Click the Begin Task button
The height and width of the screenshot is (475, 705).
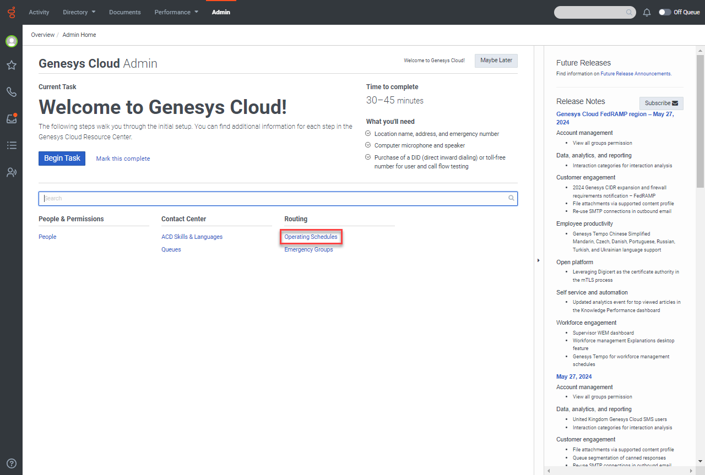(62, 159)
